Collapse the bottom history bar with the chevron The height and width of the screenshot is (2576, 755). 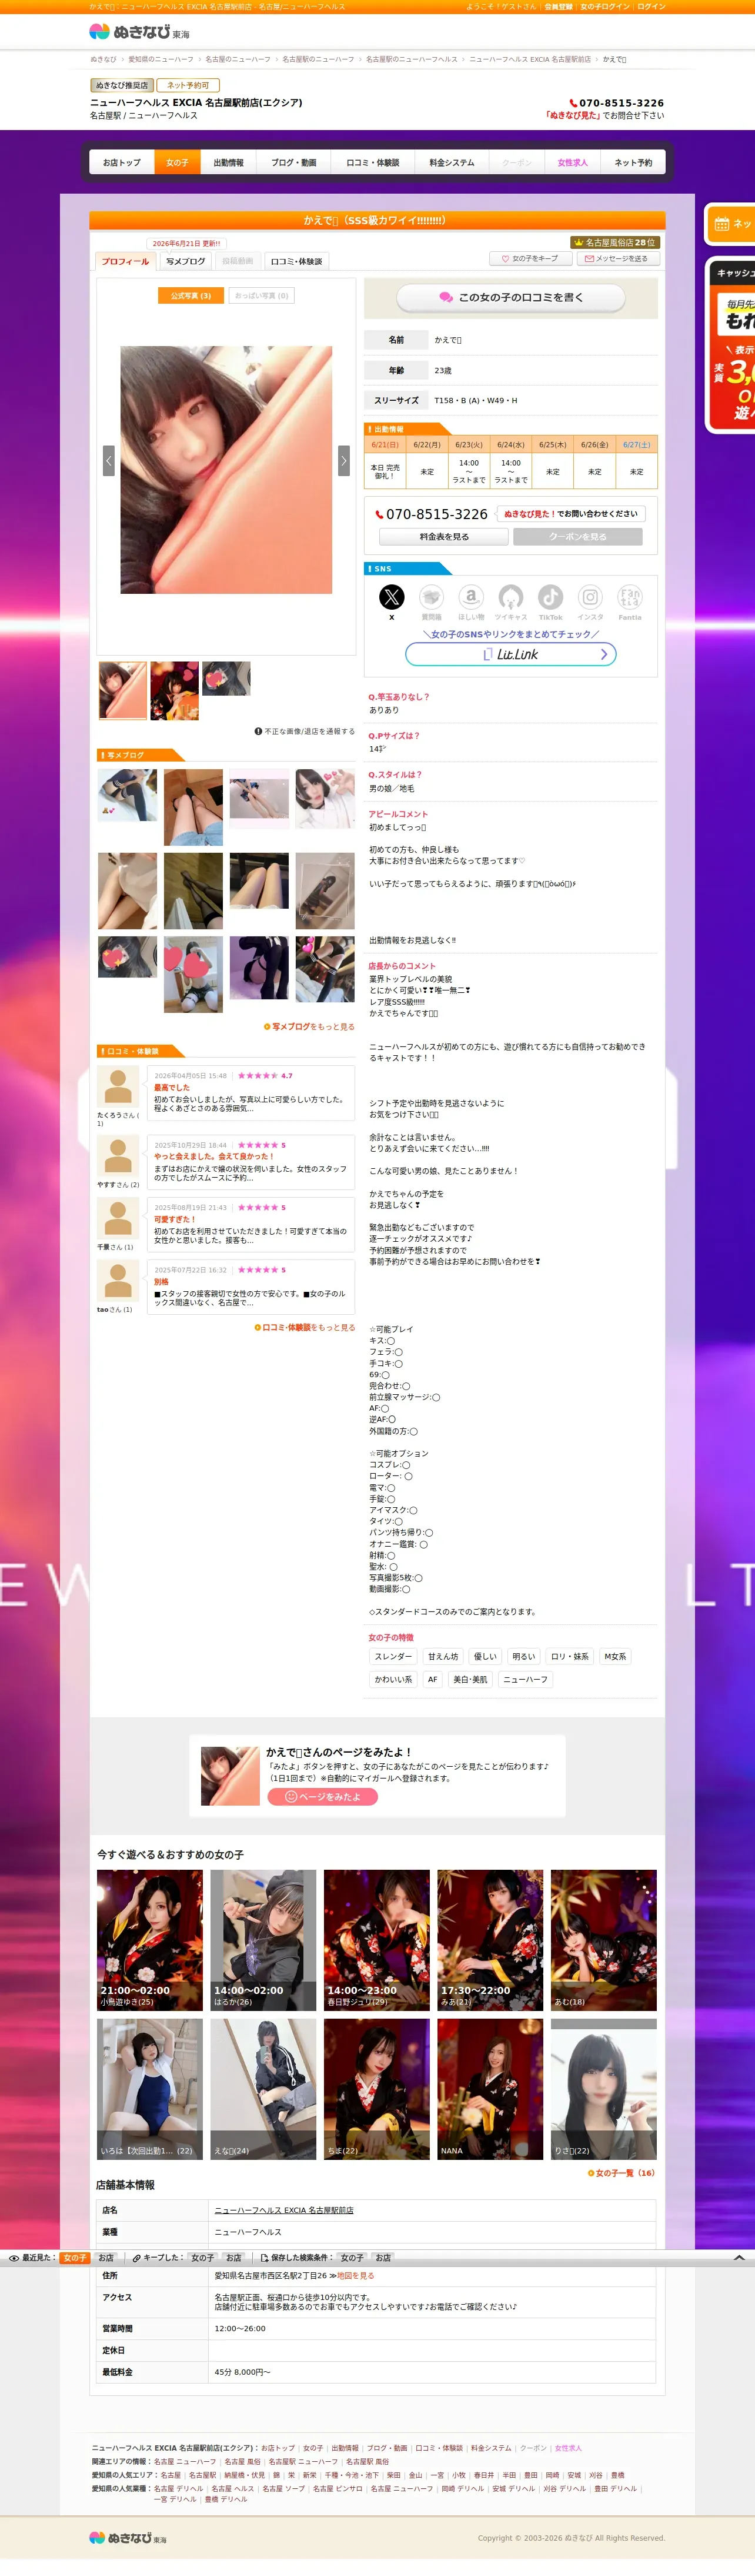pyautogui.click(x=739, y=2258)
